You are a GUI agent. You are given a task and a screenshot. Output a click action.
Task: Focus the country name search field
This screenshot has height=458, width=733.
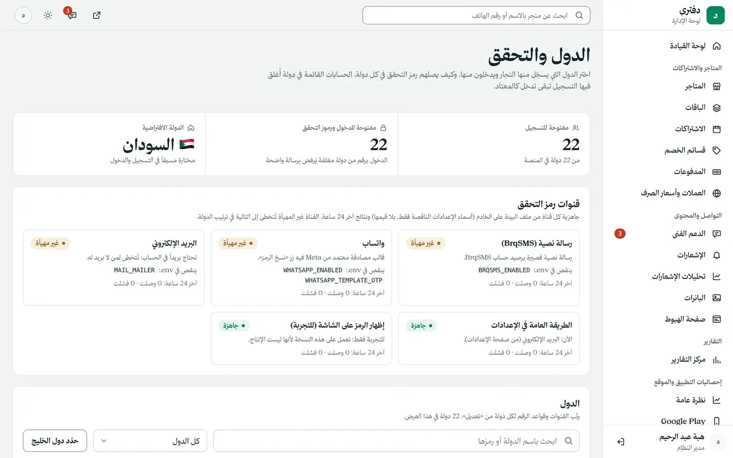pyautogui.click(x=396, y=441)
